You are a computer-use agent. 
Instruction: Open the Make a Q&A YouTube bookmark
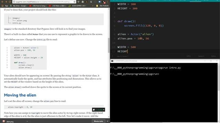(x=57, y=6)
